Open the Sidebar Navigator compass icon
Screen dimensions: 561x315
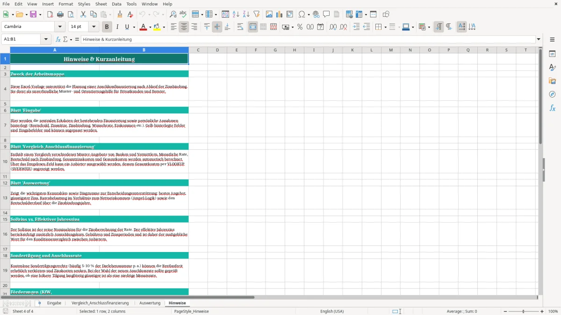click(x=552, y=94)
